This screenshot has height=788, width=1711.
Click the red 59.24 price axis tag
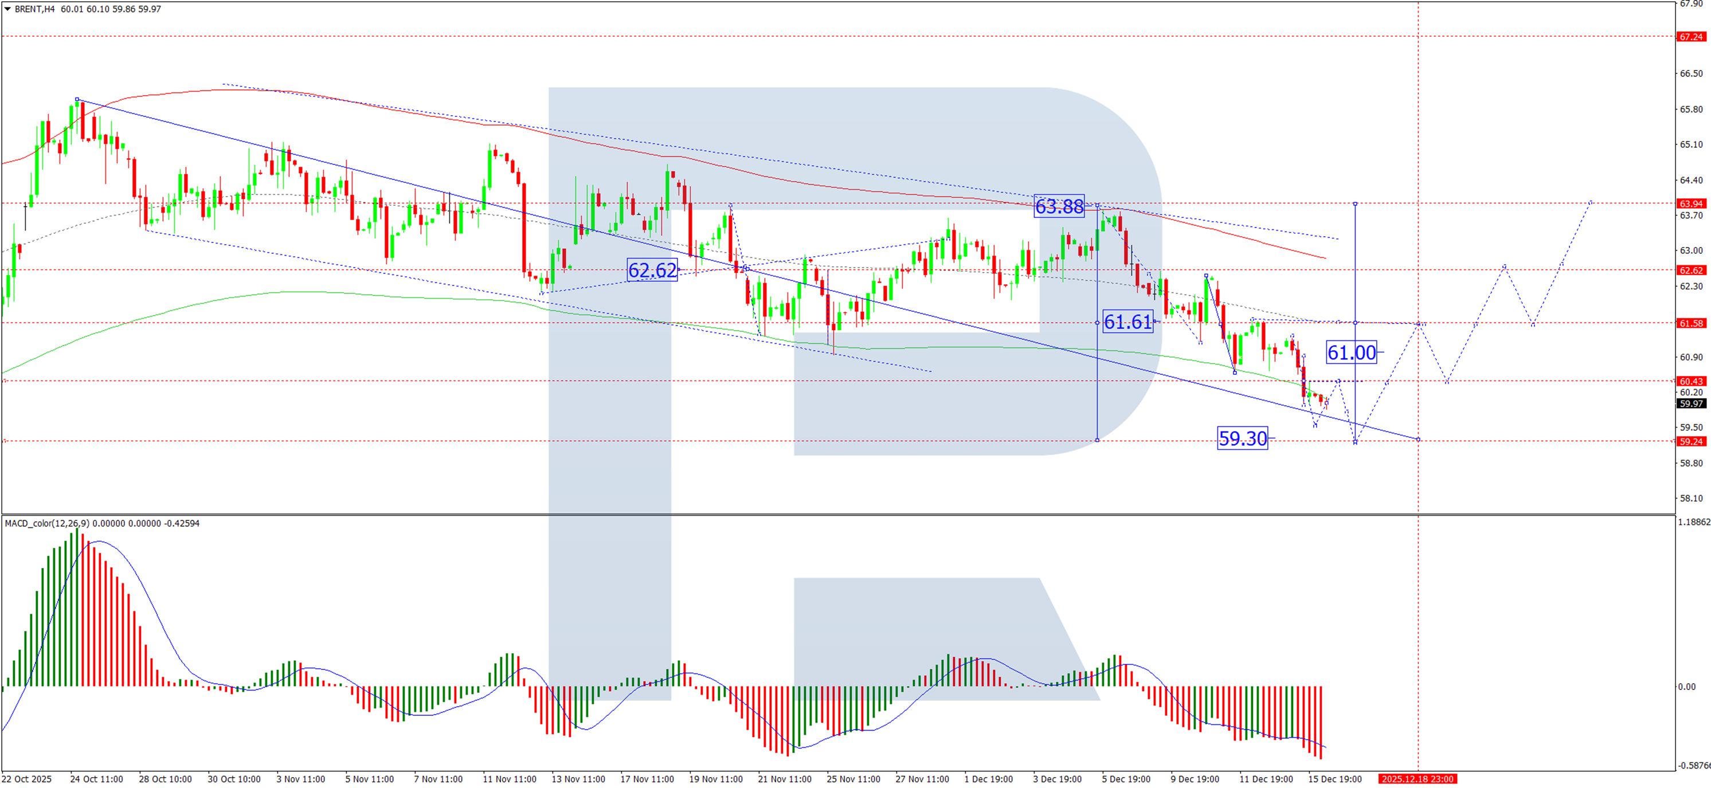(1691, 441)
